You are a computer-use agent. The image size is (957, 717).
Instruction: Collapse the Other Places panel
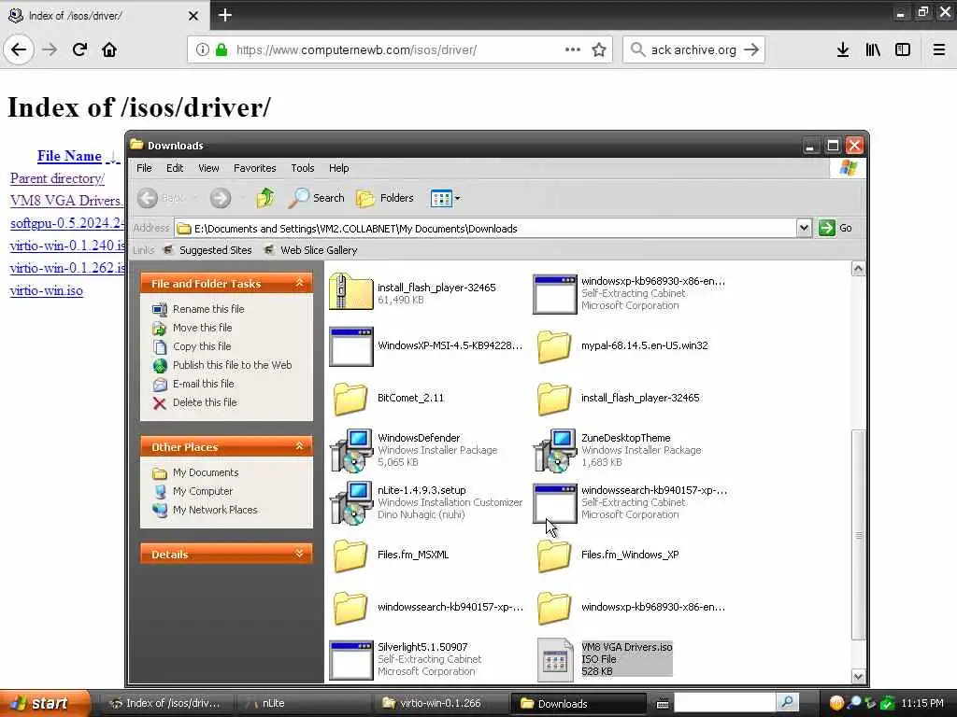[x=300, y=446]
